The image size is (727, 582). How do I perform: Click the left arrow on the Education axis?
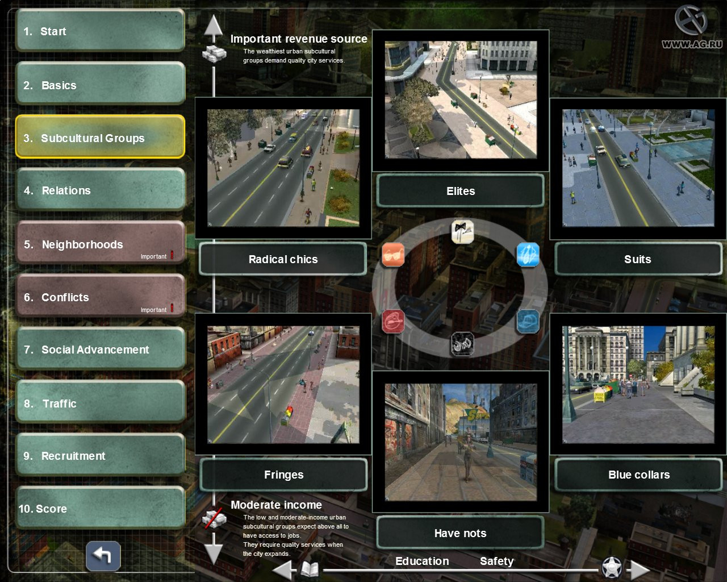pos(284,569)
